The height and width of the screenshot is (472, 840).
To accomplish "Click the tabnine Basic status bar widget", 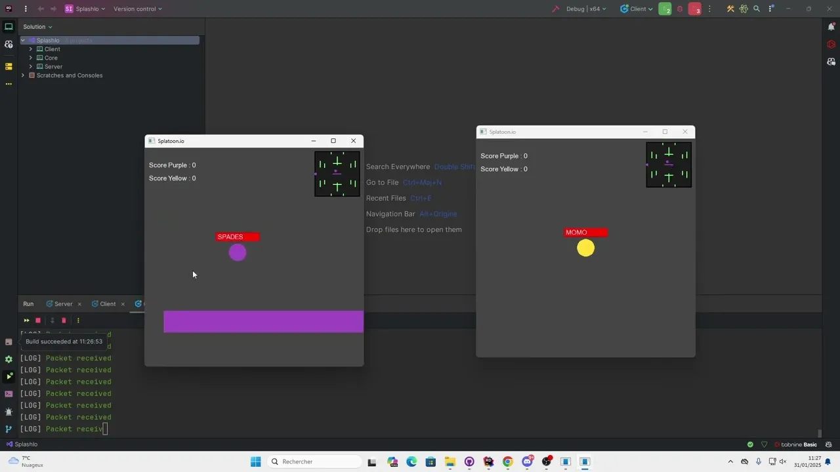I will (x=796, y=444).
